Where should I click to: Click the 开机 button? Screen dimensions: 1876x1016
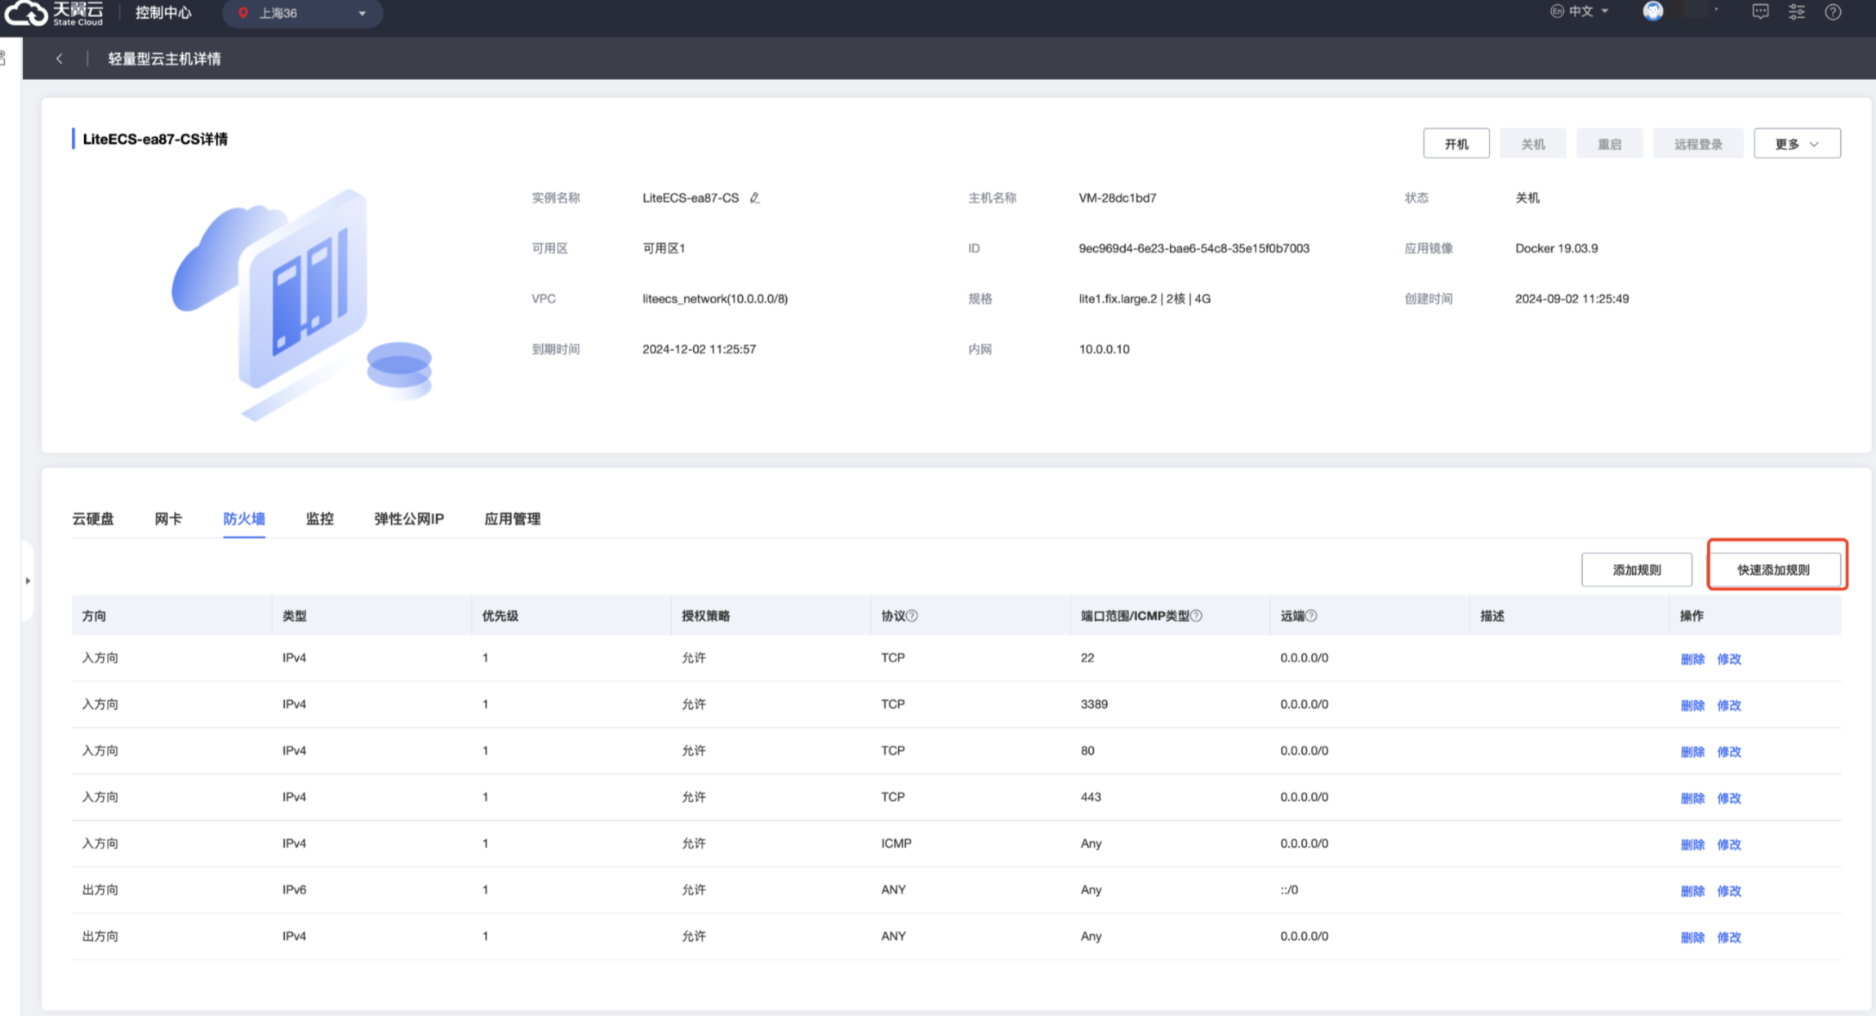pos(1456,144)
